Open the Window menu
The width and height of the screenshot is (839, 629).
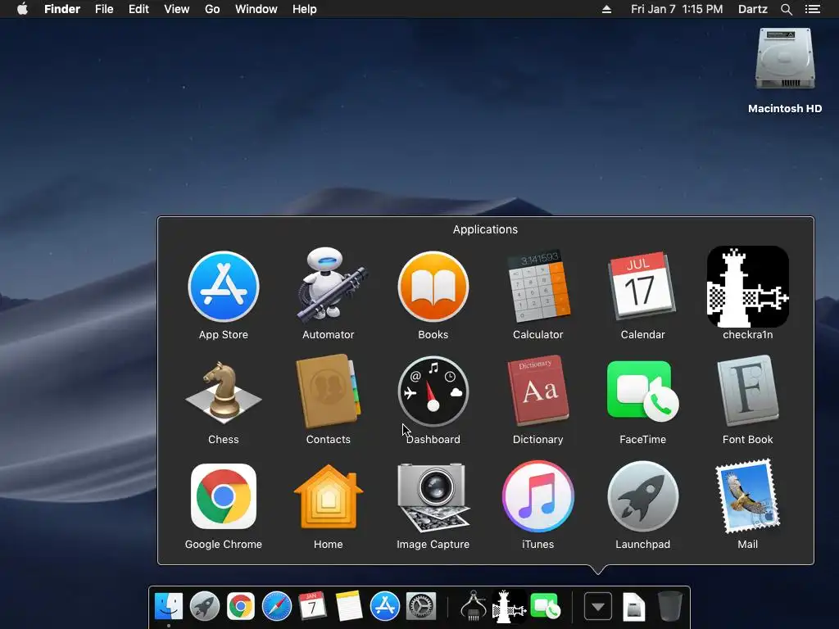pos(256,9)
